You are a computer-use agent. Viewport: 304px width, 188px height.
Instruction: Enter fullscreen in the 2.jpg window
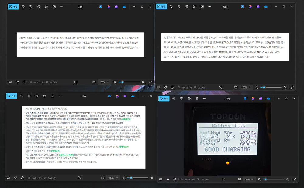(x=150, y=82)
